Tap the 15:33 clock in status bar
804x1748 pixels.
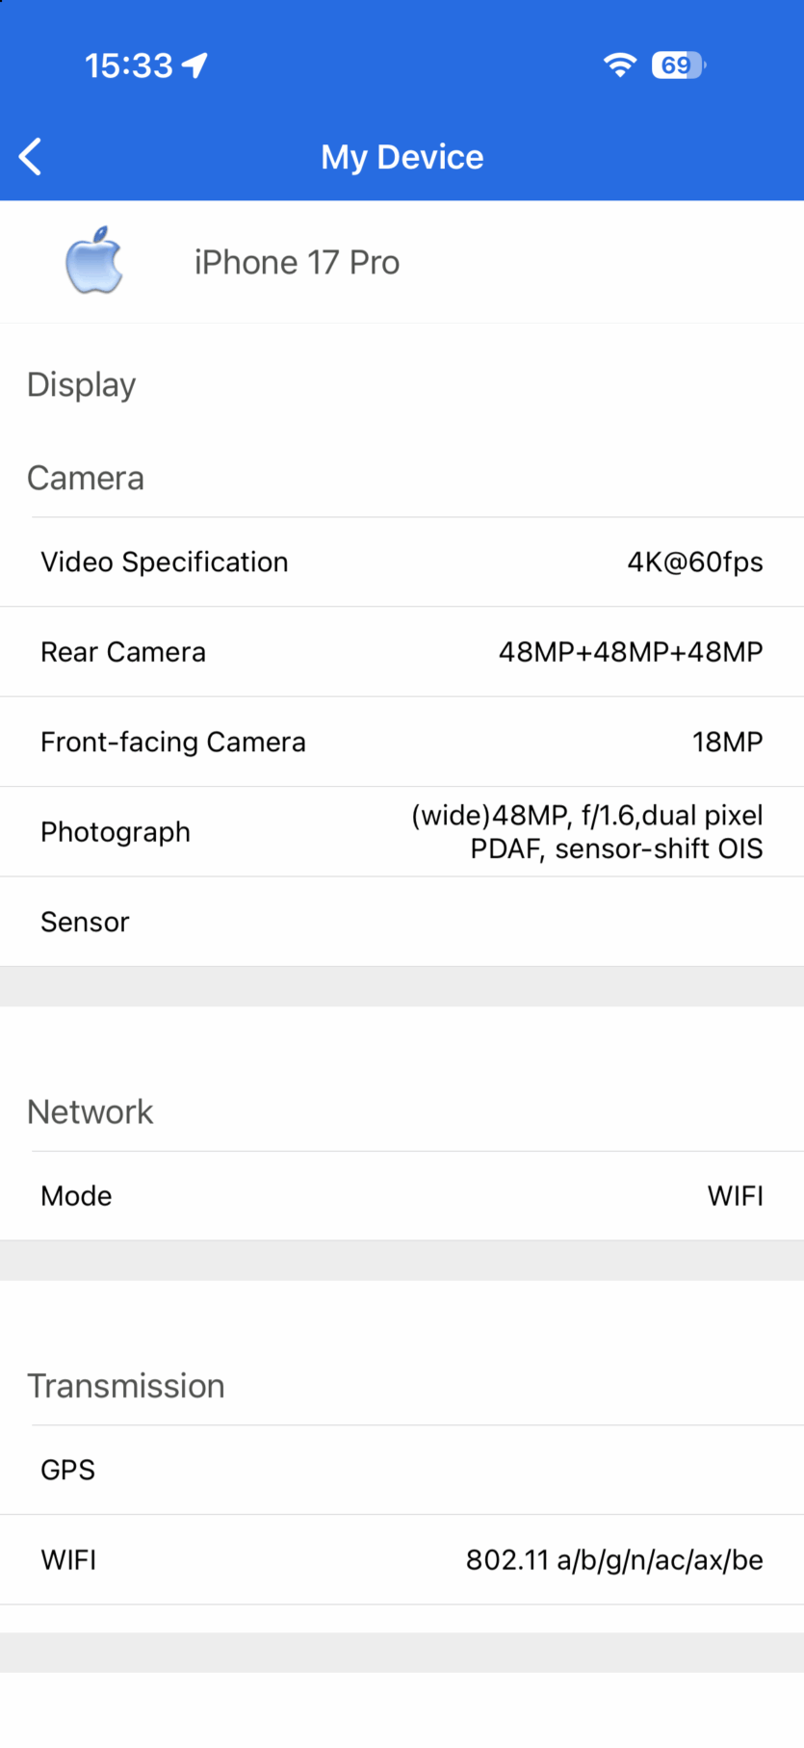128,65
